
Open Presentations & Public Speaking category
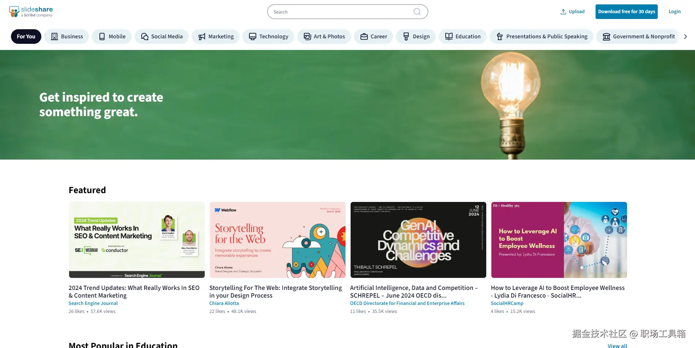click(x=541, y=37)
